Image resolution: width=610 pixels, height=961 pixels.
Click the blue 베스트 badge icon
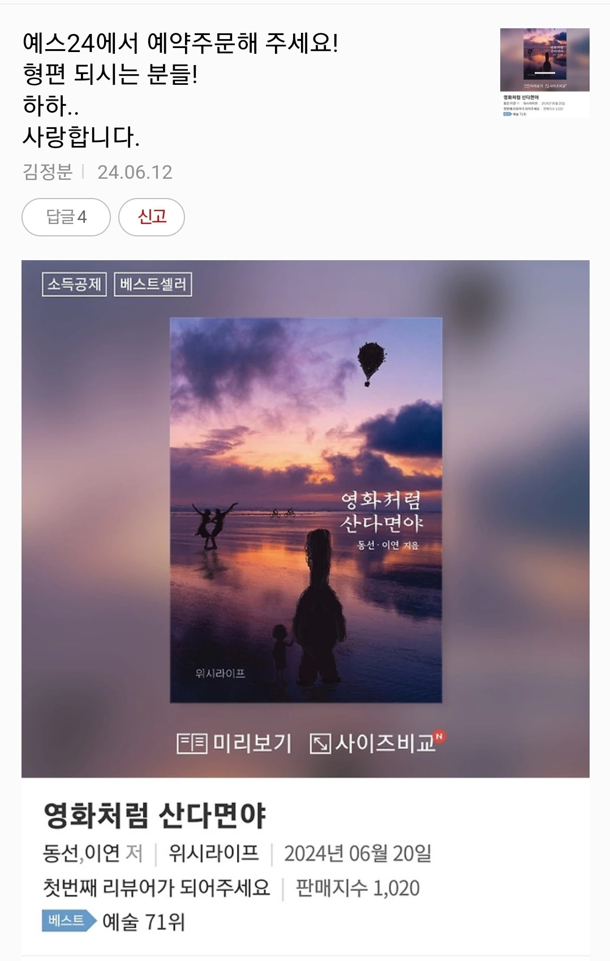click(69, 921)
